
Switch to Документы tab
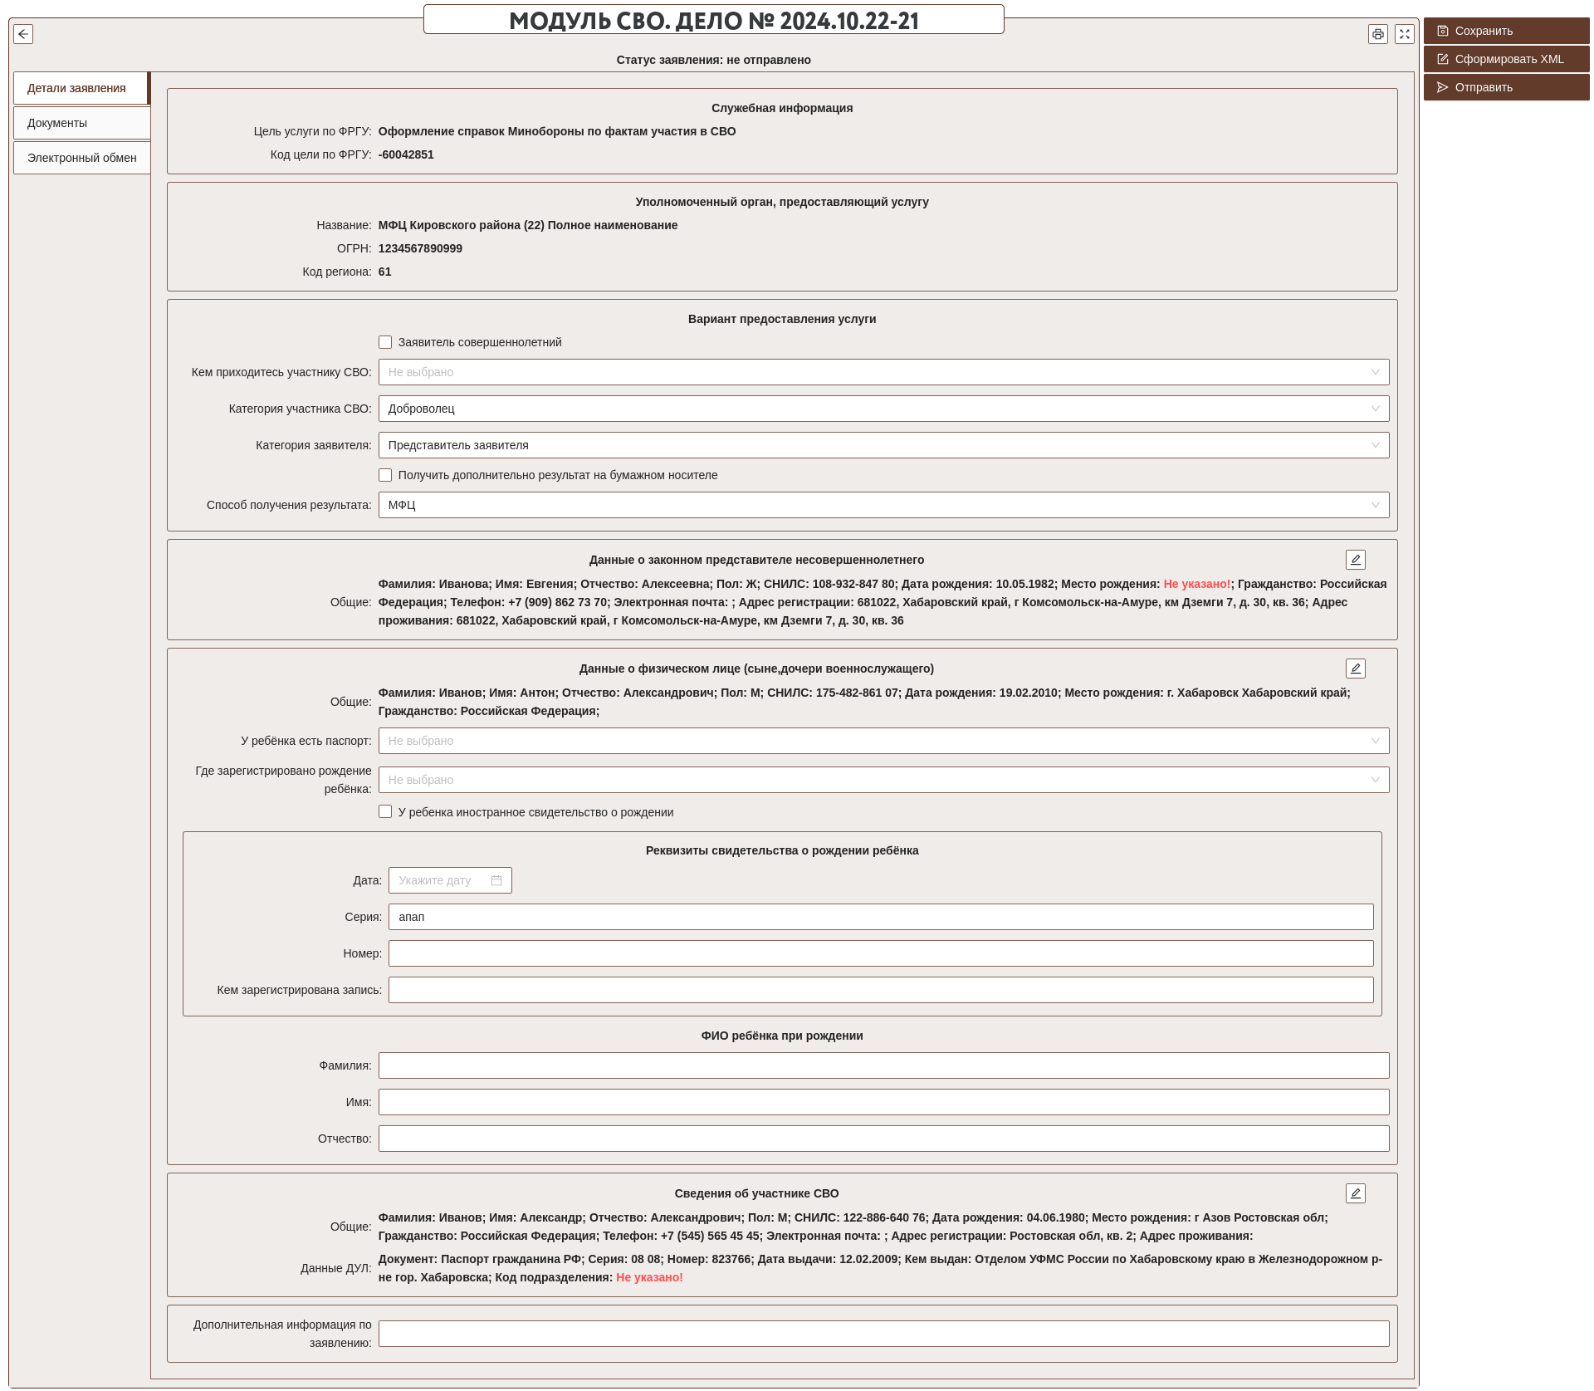[81, 123]
